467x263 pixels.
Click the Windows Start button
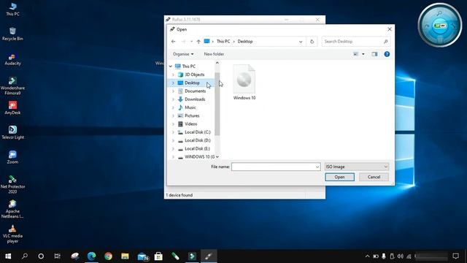point(8,256)
